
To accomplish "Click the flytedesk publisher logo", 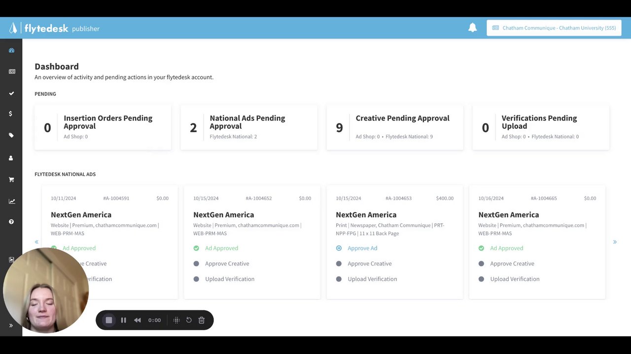I will click(x=54, y=28).
